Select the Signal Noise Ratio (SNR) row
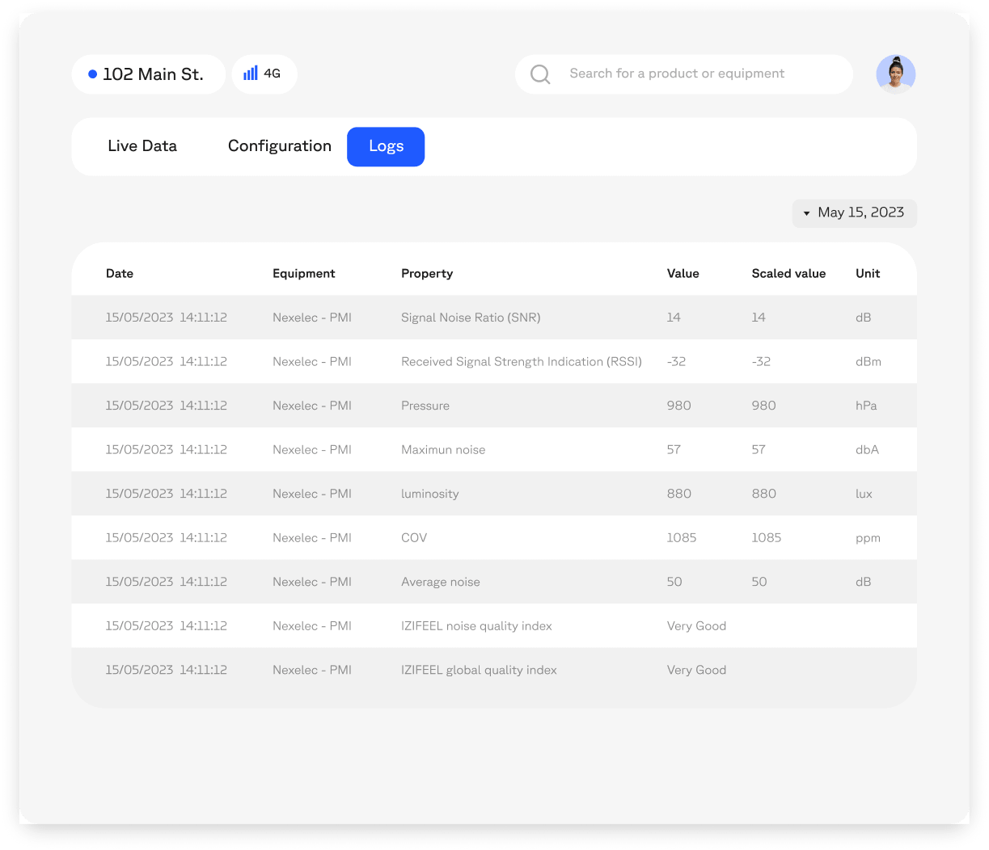Screen dimensions: 989x850 (471, 318)
